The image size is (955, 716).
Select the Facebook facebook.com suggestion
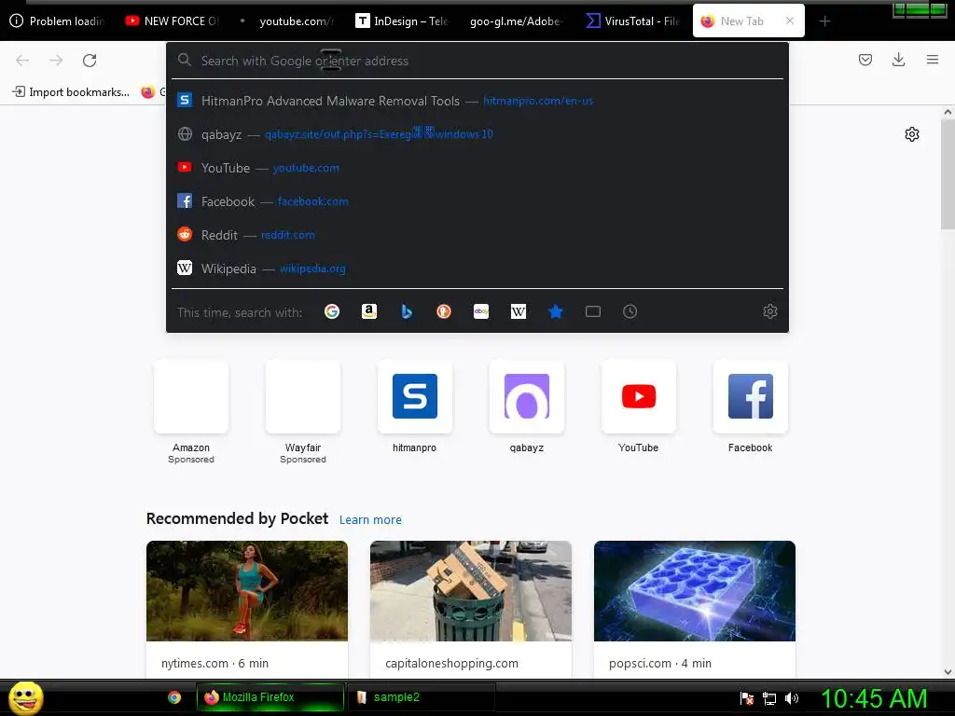click(477, 201)
